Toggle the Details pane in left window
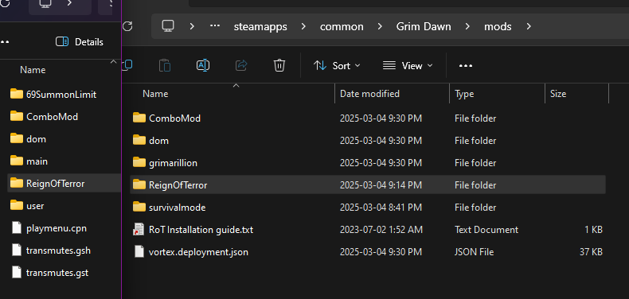Screen dimensions: 629x299 (x=80, y=41)
